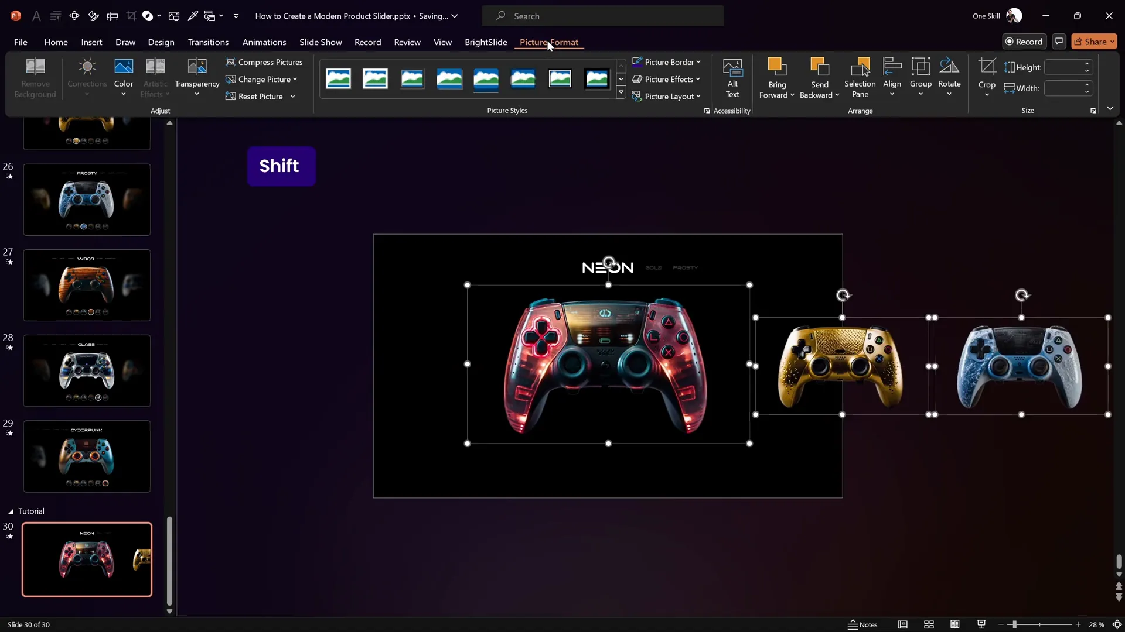Click the Alt Text icon
Image resolution: width=1125 pixels, height=632 pixels.
coord(732,77)
